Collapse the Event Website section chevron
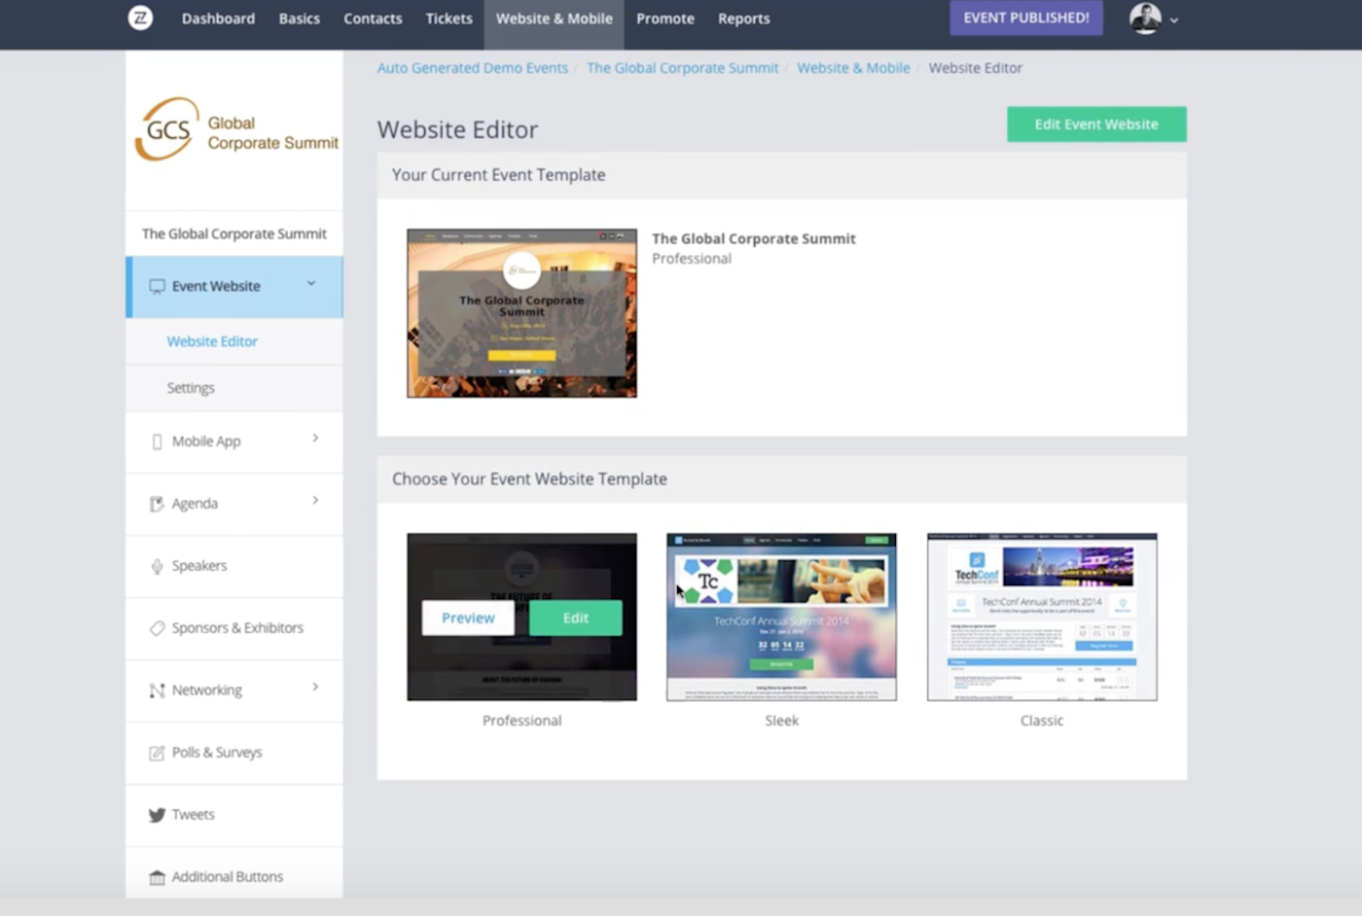1362x916 pixels. [311, 283]
